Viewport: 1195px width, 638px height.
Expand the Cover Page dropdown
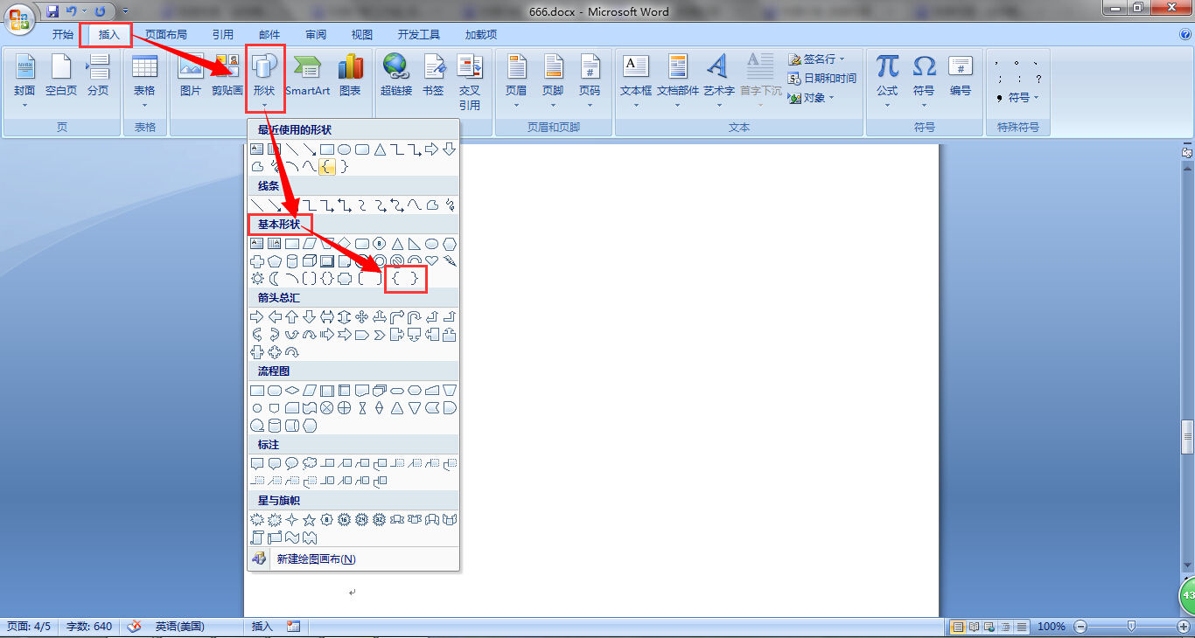coord(24,80)
